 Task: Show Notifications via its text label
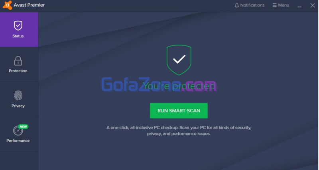point(252,5)
